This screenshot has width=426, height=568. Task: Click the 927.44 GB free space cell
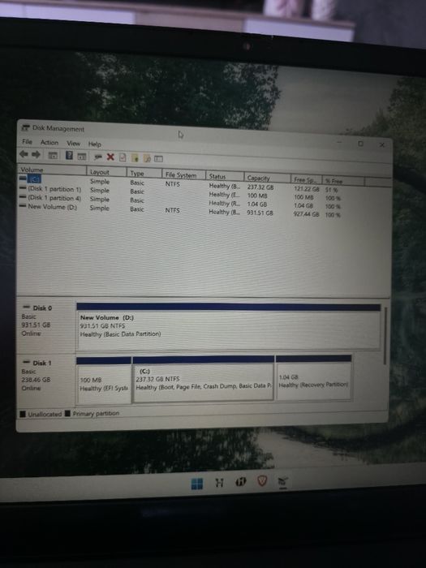click(306, 214)
